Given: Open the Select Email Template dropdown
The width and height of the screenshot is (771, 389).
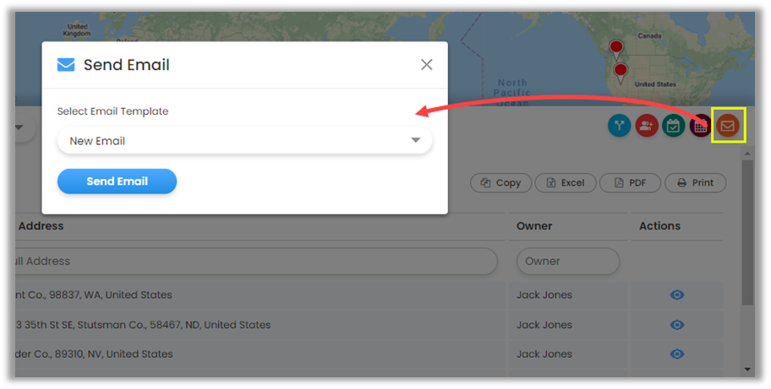Looking at the screenshot, I should tap(244, 141).
